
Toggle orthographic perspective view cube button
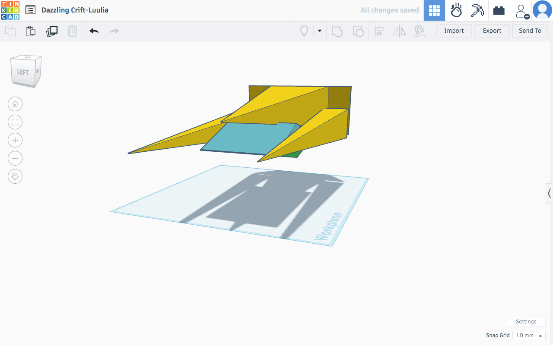[15, 176]
